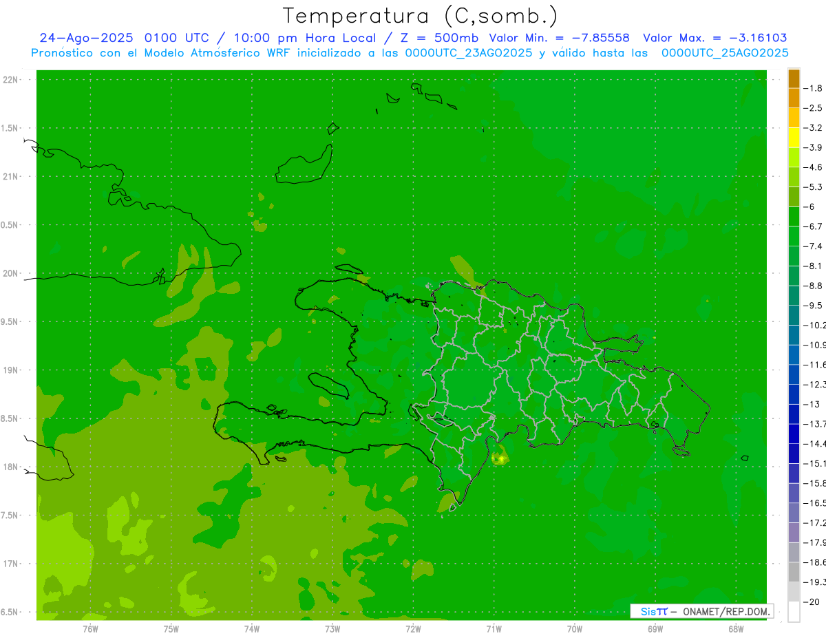Click the "74W" longitude label
Image resolution: width=826 pixels, height=638 pixels.
coord(252,628)
